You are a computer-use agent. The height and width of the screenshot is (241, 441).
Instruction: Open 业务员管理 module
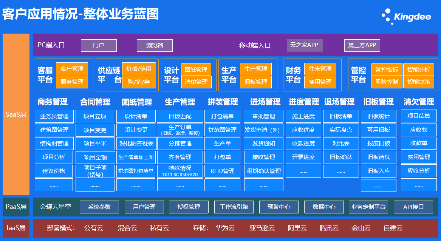pos(54,116)
